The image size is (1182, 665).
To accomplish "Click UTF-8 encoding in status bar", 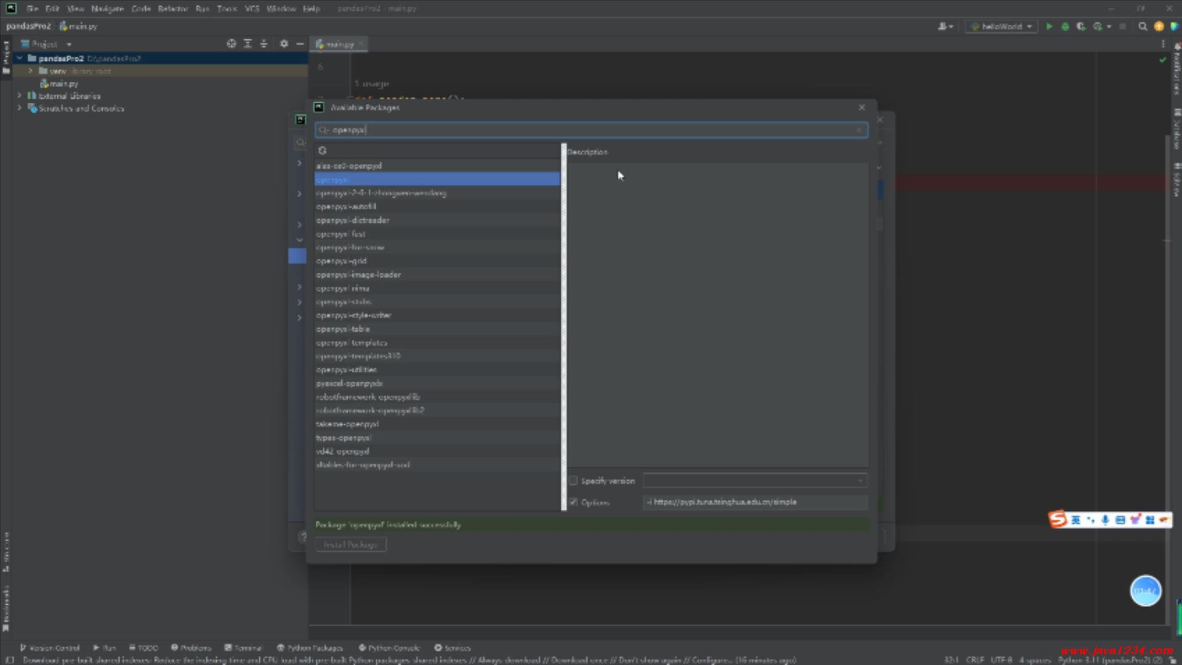I will pos(1001,660).
